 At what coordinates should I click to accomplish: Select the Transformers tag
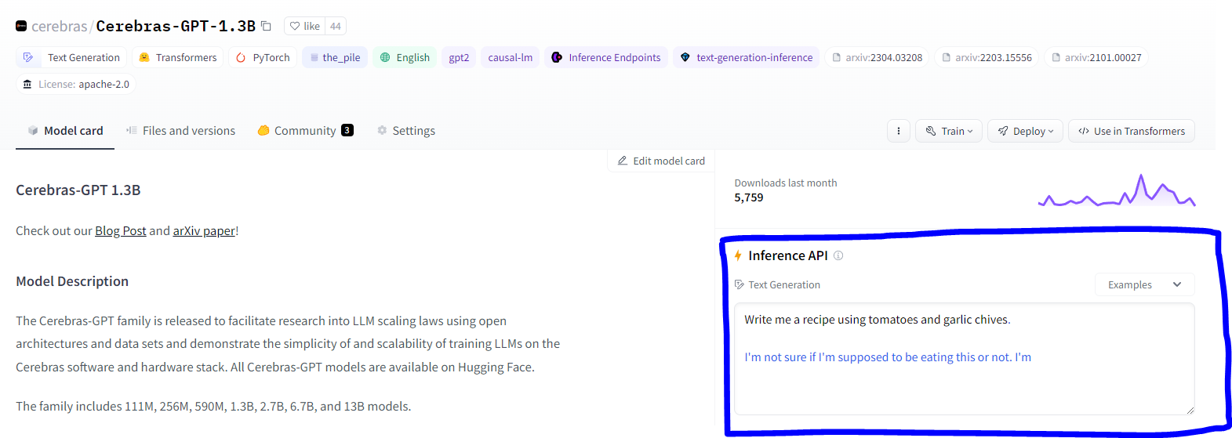pos(177,57)
